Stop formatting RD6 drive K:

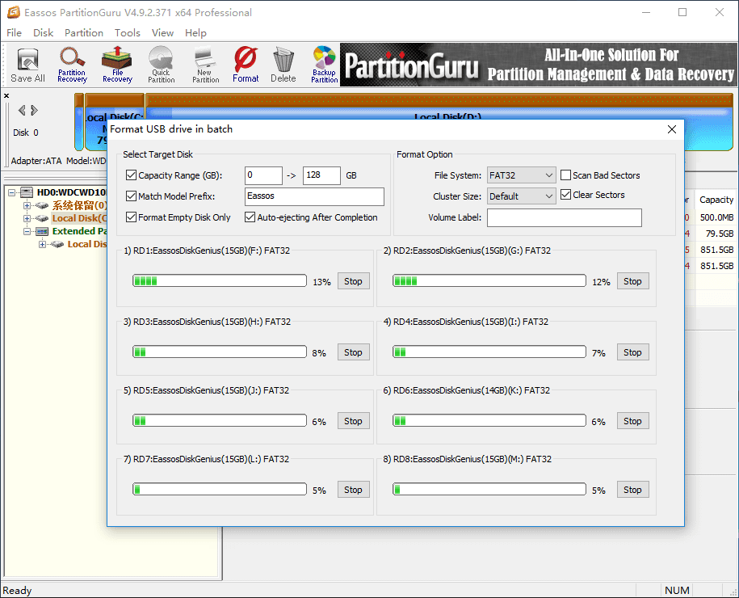[x=633, y=421]
